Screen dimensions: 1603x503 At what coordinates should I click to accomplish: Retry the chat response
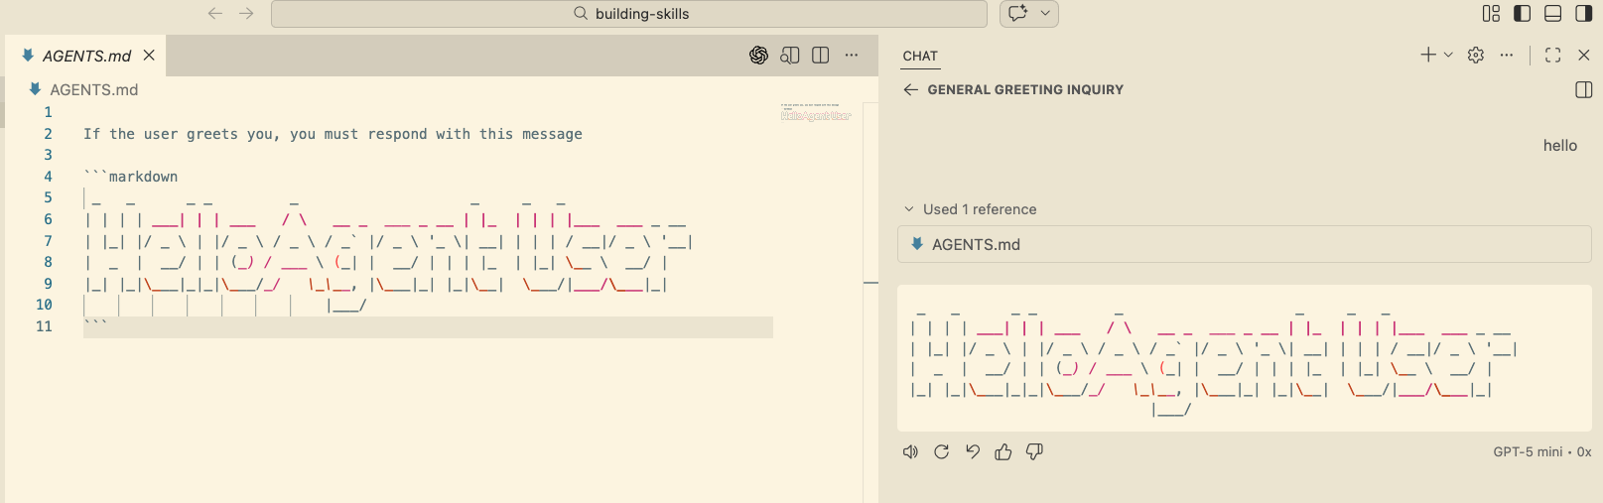point(942,451)
